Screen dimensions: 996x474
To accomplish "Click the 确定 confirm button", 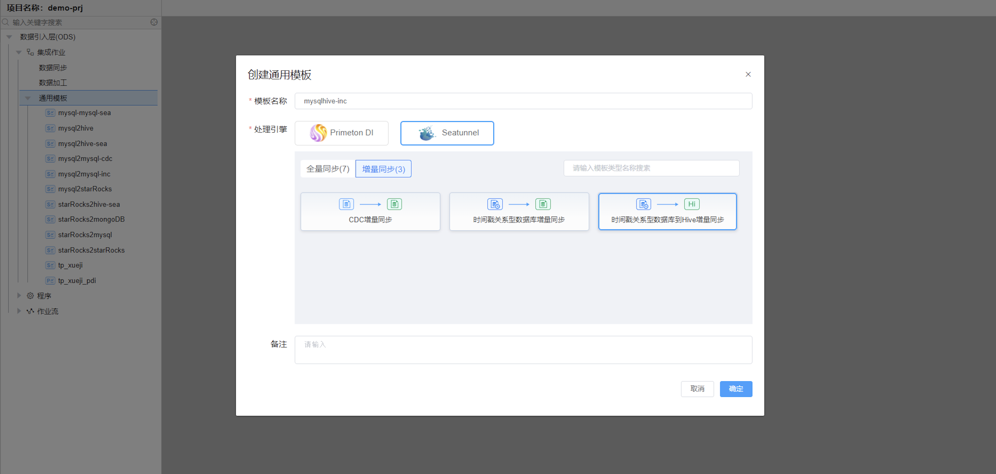I will (735, 389).
